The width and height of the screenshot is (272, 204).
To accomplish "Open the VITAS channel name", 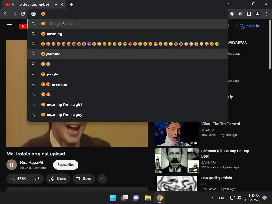I will click(206, 130).
